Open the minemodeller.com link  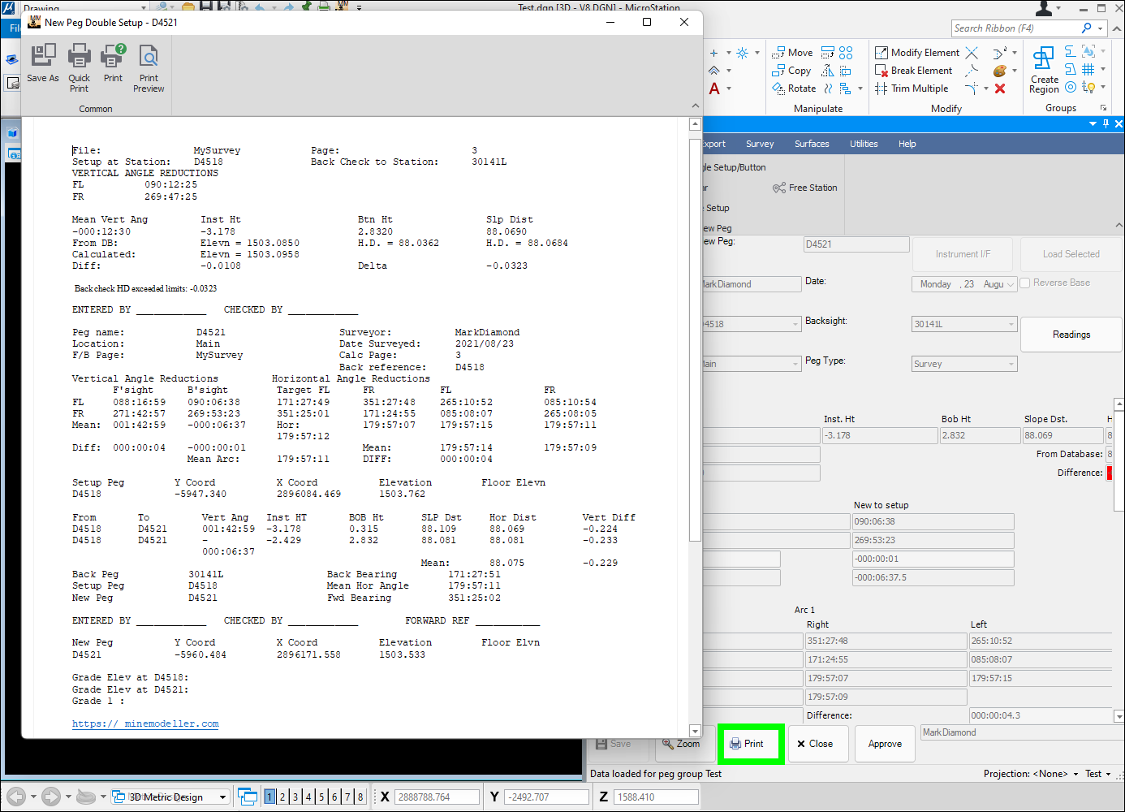click(x=145, y=723)
